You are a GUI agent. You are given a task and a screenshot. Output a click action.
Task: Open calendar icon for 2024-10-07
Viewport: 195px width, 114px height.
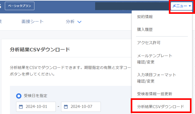66,107
